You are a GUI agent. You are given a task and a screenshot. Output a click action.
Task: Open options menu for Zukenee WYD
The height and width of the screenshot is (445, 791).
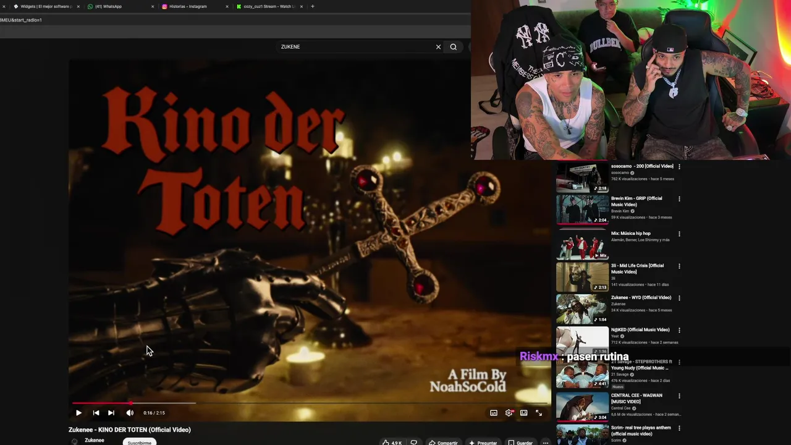point(679,298)
